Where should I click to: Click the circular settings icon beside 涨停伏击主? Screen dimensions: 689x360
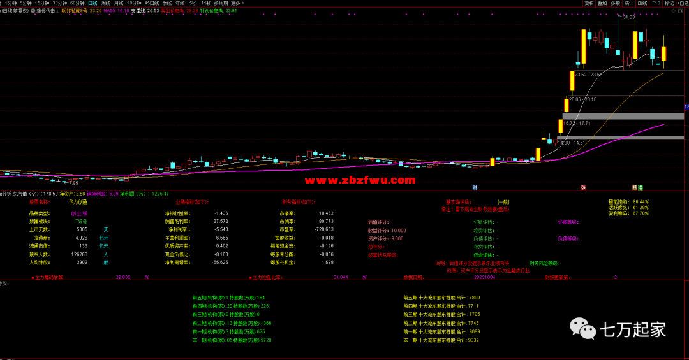33,11
